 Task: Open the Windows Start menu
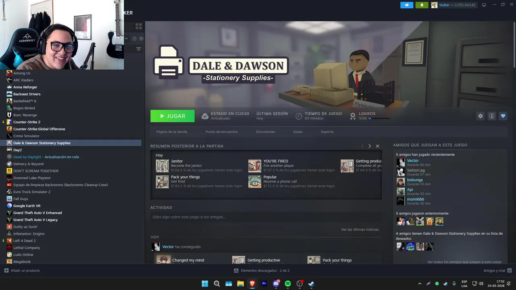point(205,284)
